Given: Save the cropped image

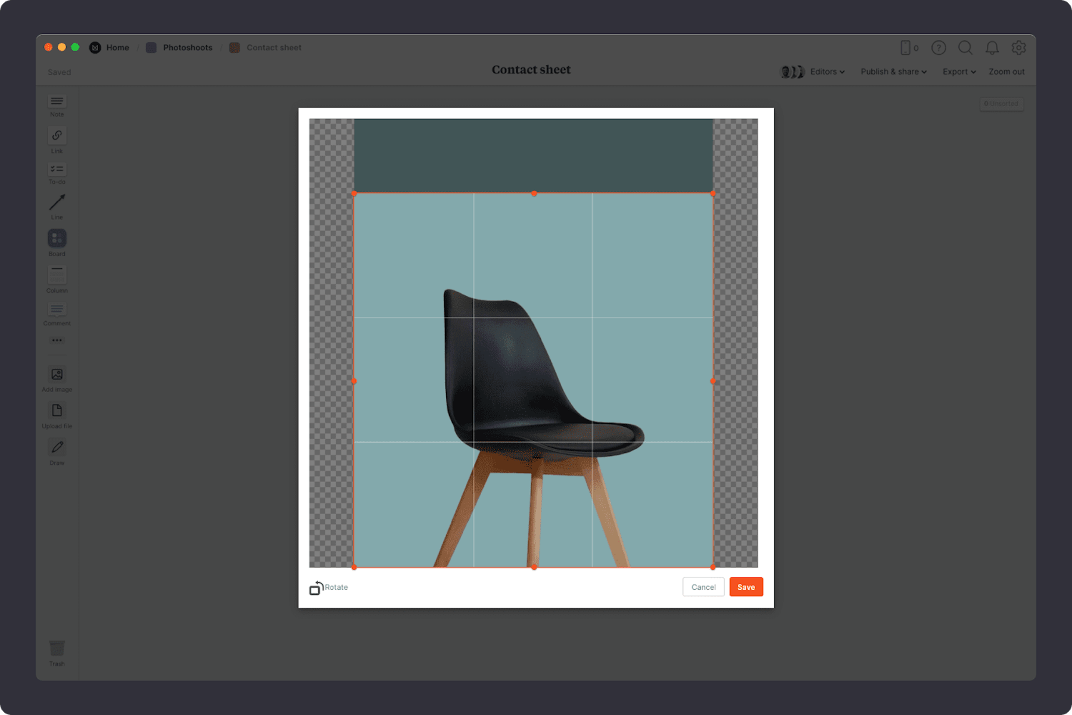Looking at the screenshot, I should point(746,587).
